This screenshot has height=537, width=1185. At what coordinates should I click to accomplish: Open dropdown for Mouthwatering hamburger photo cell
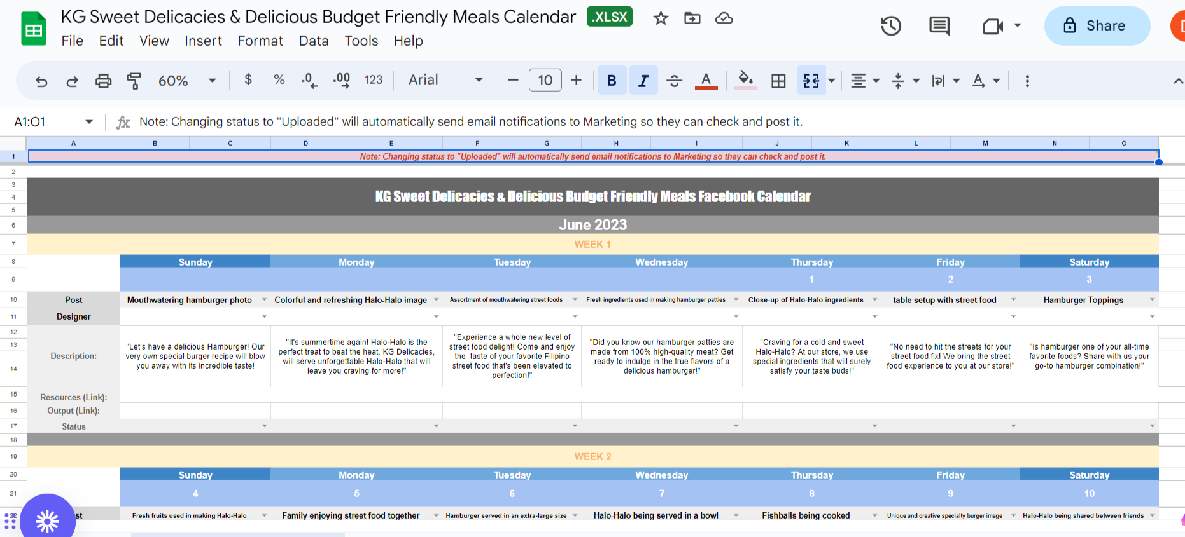point(265,299)
